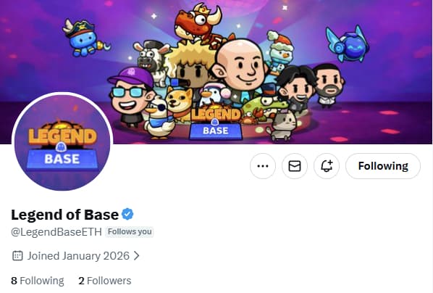Click the Legend Base logo in the banner
Screen dimensions: 433x293
click(215, 123)
